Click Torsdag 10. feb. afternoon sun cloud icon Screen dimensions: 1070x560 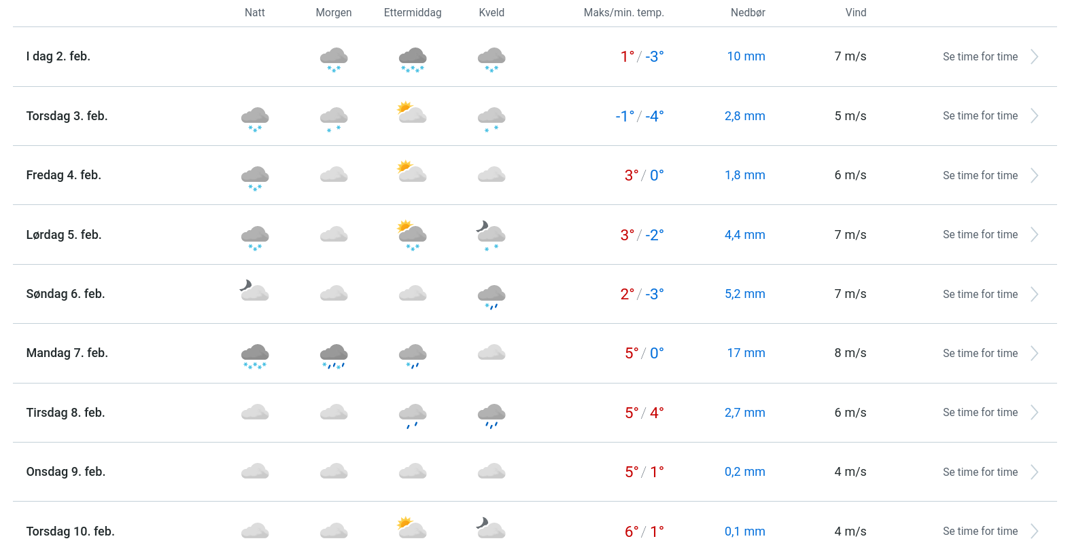(x=412, y=527)
